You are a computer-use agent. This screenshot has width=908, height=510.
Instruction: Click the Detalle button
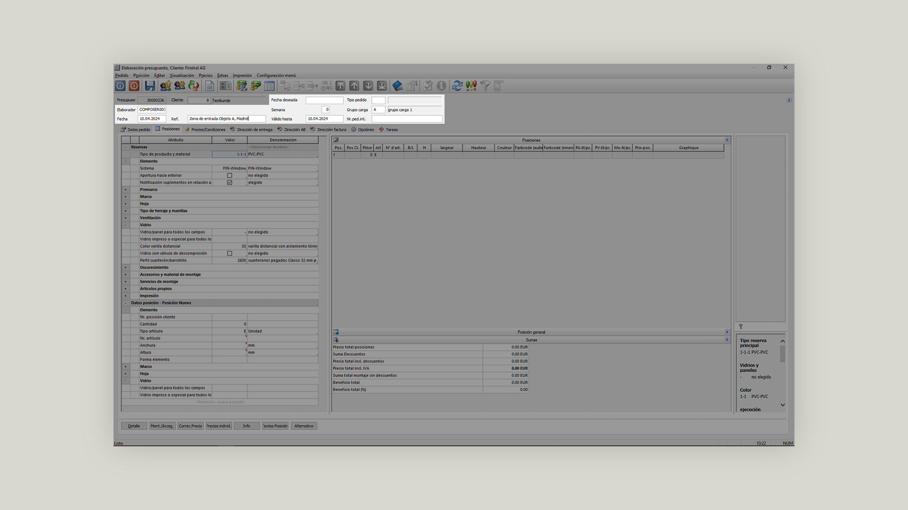[x=134, y=426]
